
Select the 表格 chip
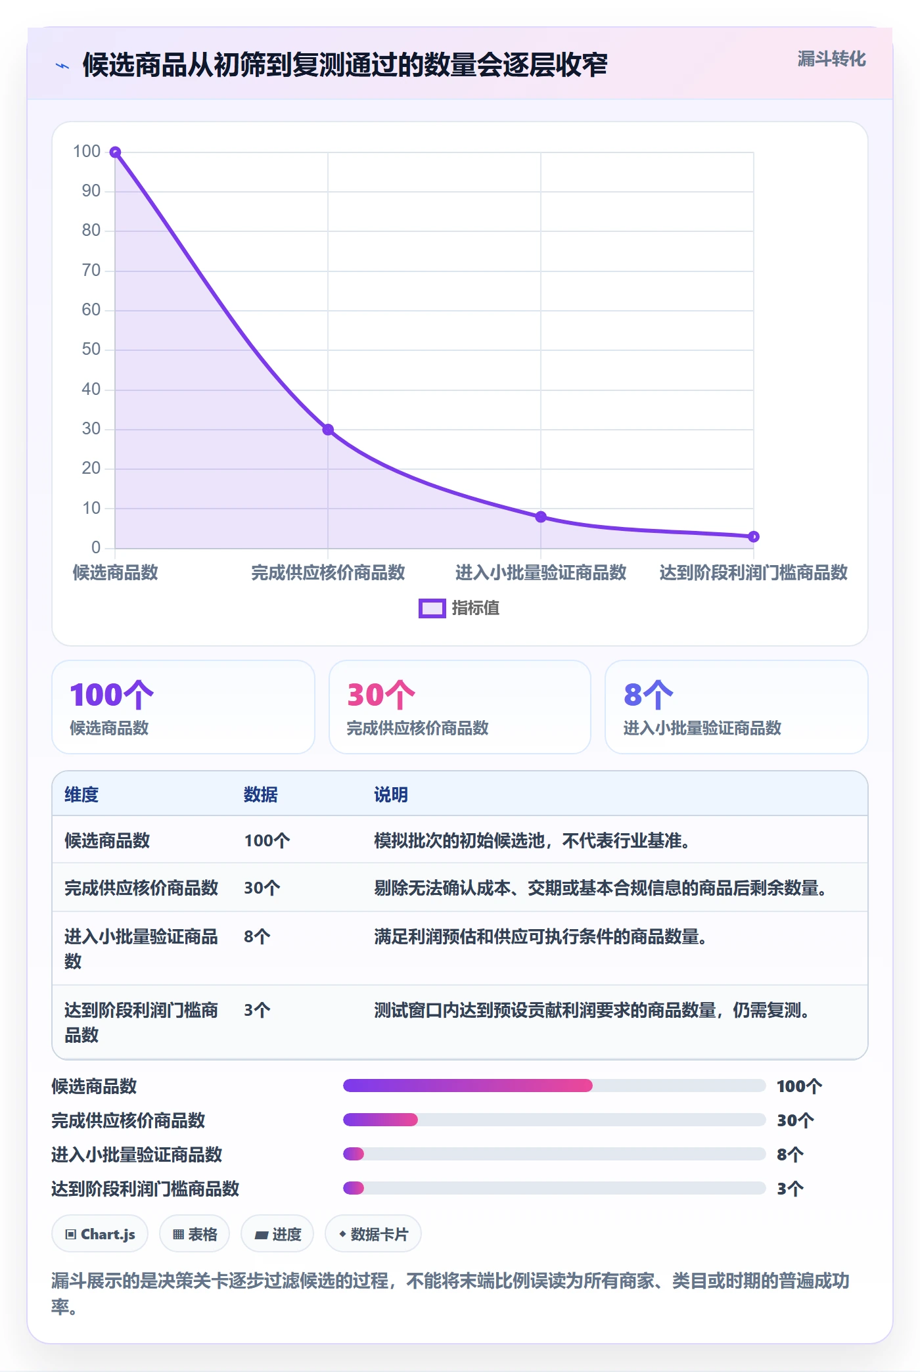(195, 1234)
